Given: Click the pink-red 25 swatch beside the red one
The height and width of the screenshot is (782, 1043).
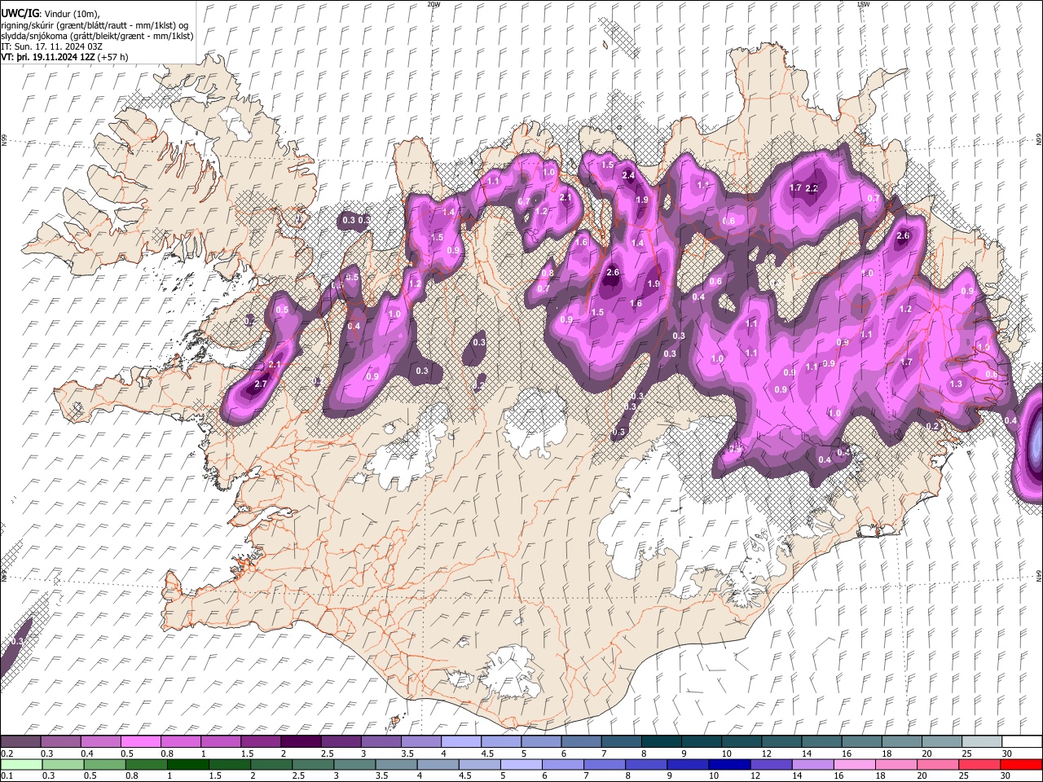Looking at the screenshot, I should [x=980, y=765].
